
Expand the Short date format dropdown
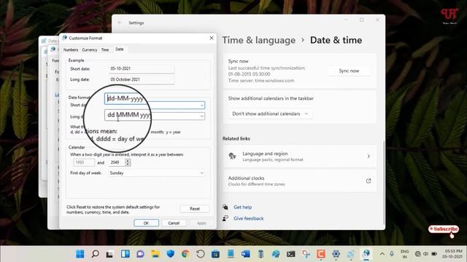[201, 105]
